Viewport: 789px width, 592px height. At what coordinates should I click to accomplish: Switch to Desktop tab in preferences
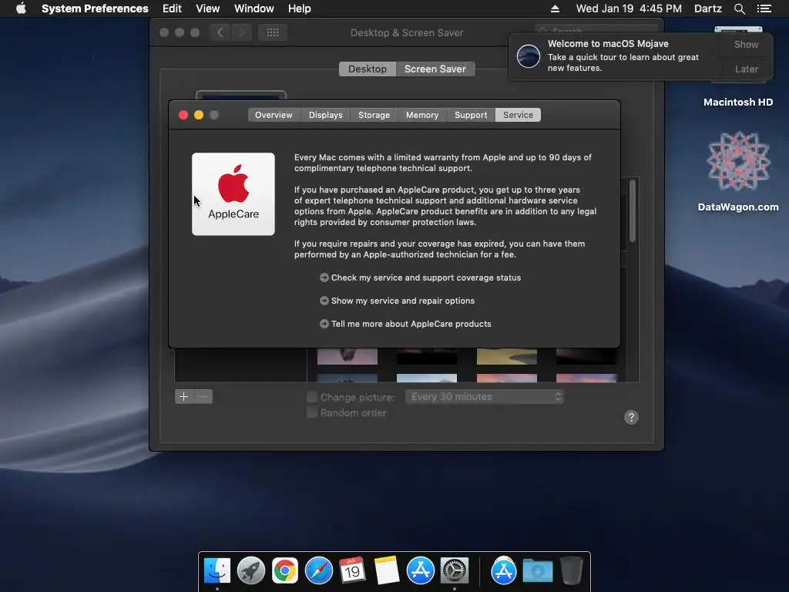(368, 69)
